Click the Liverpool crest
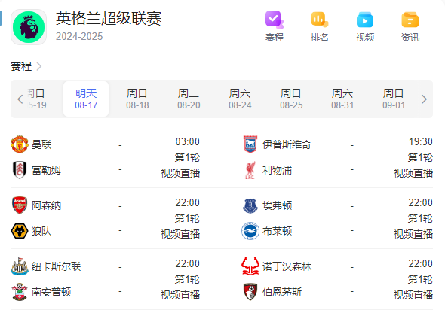This screenshot has height=310, width=445. point(250,170)
